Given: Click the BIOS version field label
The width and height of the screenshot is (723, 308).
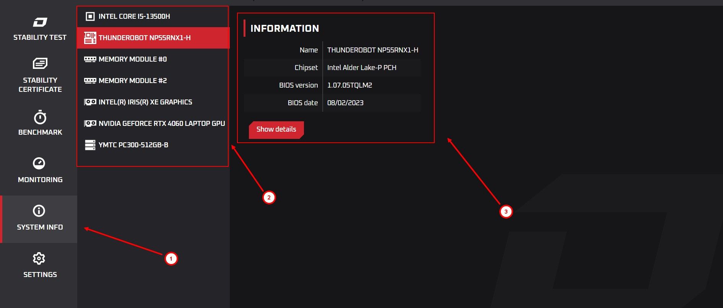Looking at the screenshot, I should pos(298,85).
